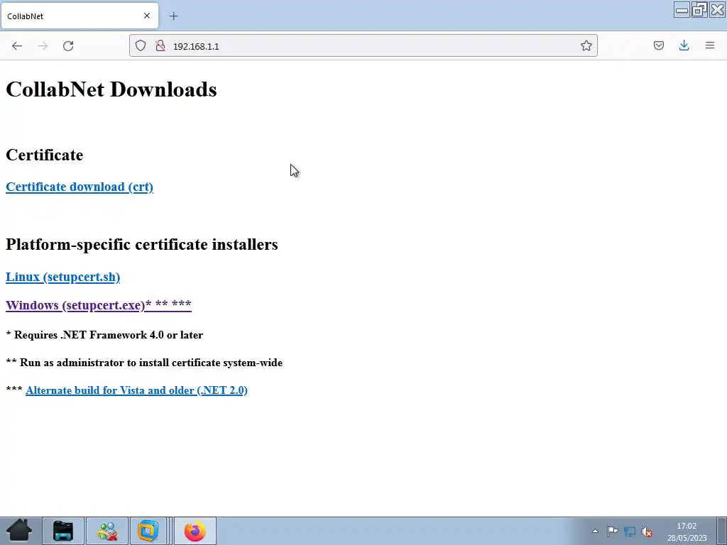Open the network tray icon
Image resolution: width=727 pixels, height=545 pixels.
[629, 532]
